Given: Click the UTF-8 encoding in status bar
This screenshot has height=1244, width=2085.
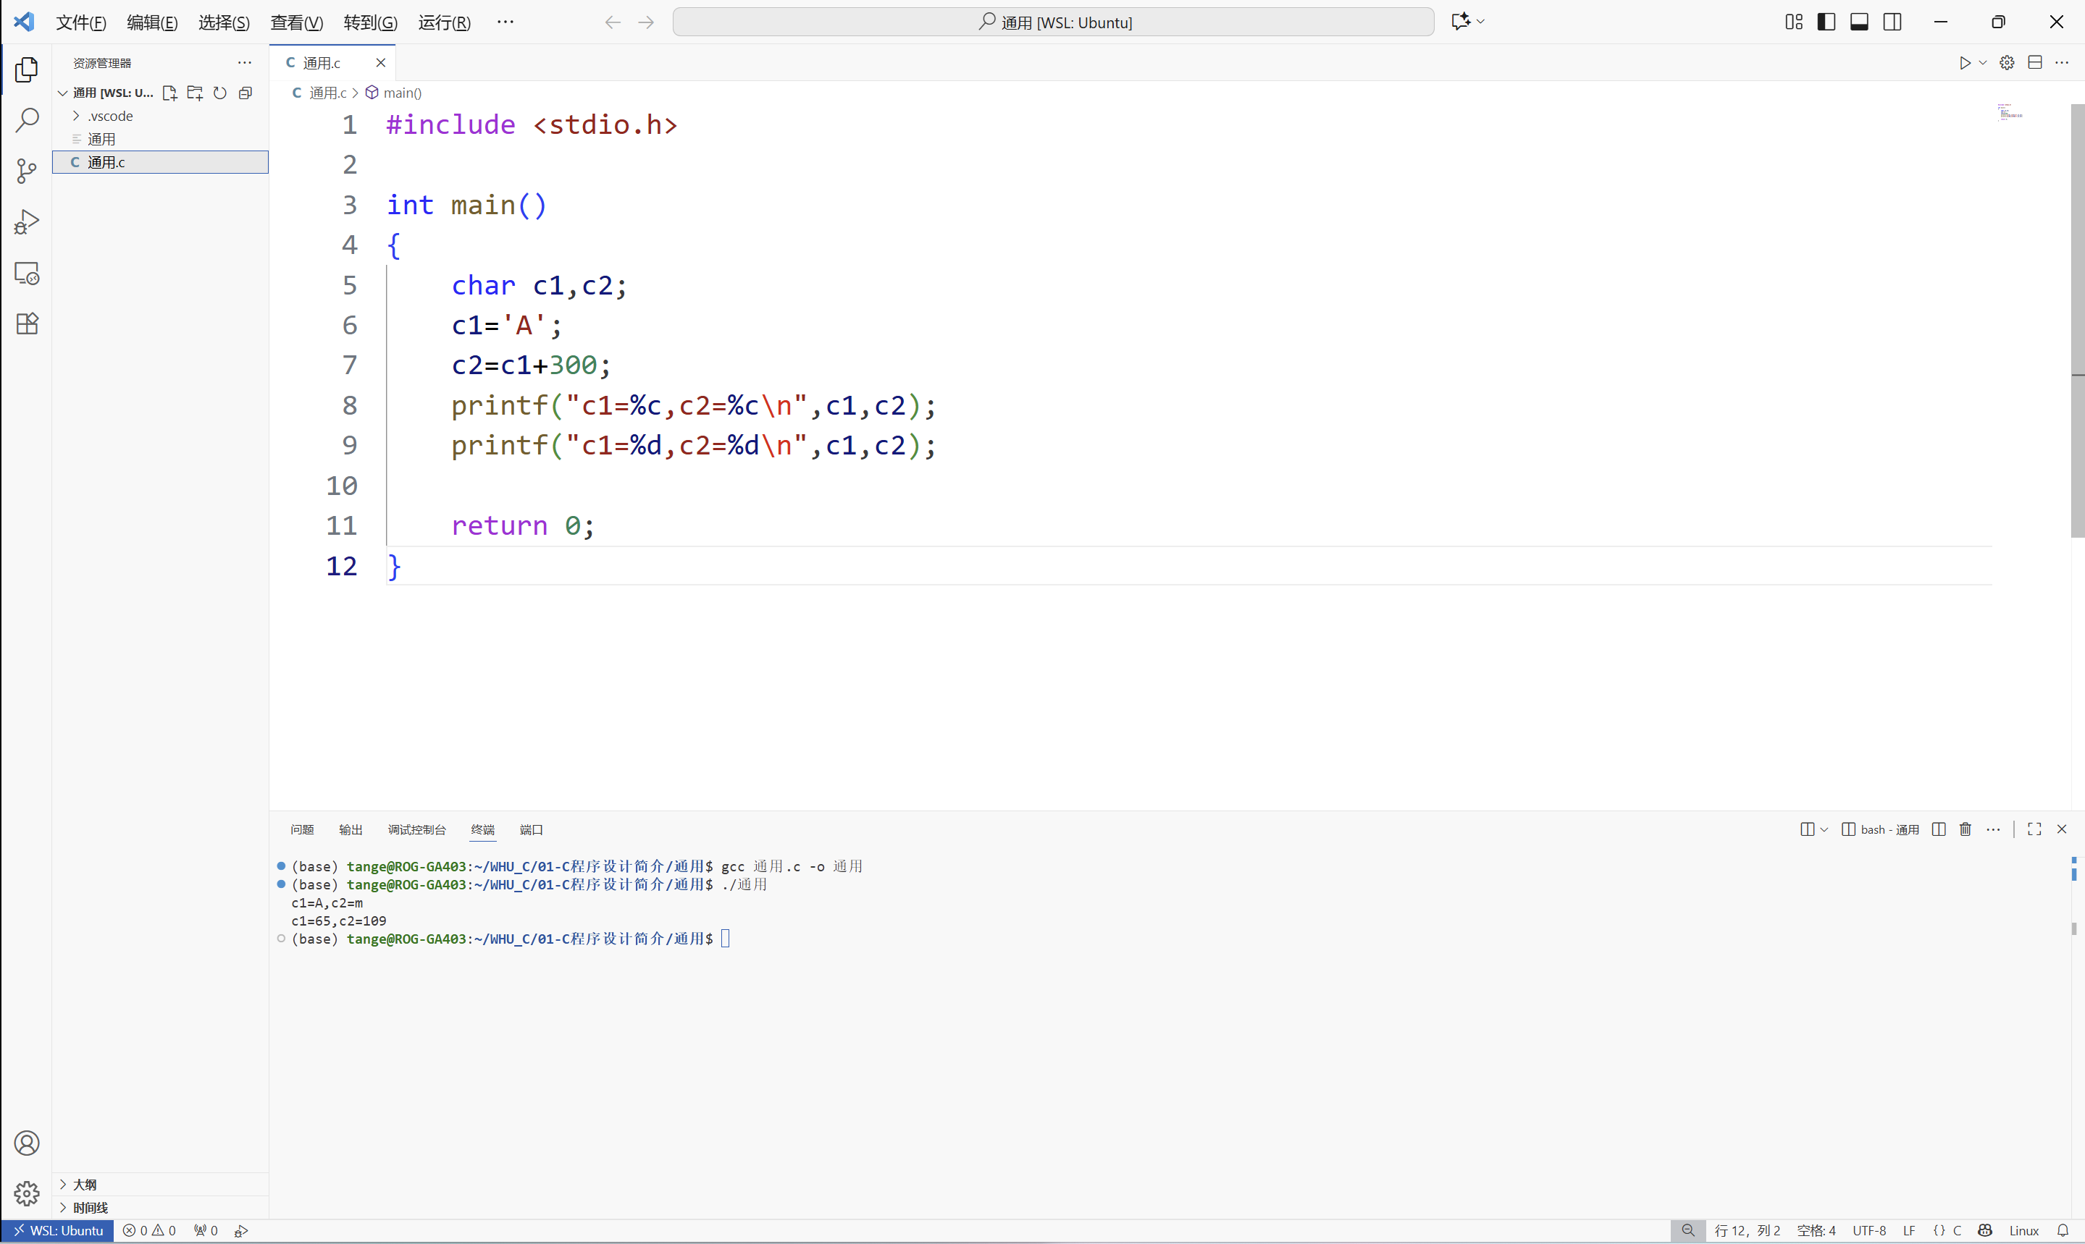Looking at the screenshot, I should 1868,1230.
